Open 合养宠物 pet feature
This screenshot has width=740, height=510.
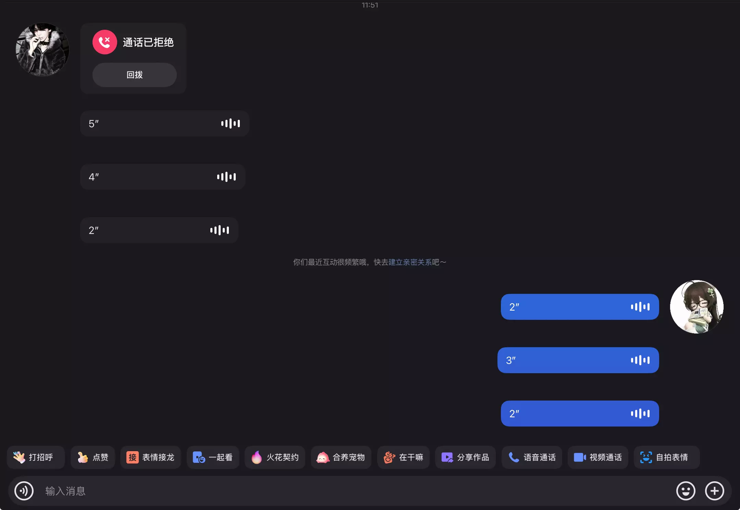click(x=341, y=457)
